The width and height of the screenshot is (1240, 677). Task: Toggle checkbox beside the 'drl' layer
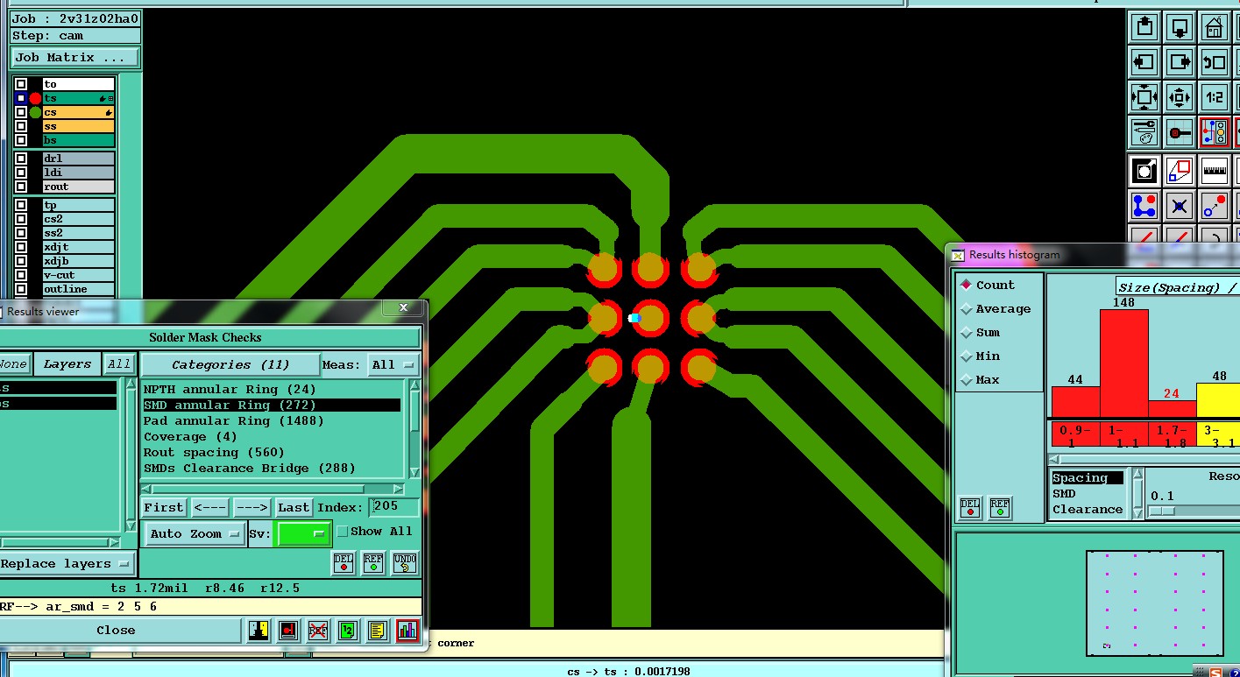(x=21, y=159)
